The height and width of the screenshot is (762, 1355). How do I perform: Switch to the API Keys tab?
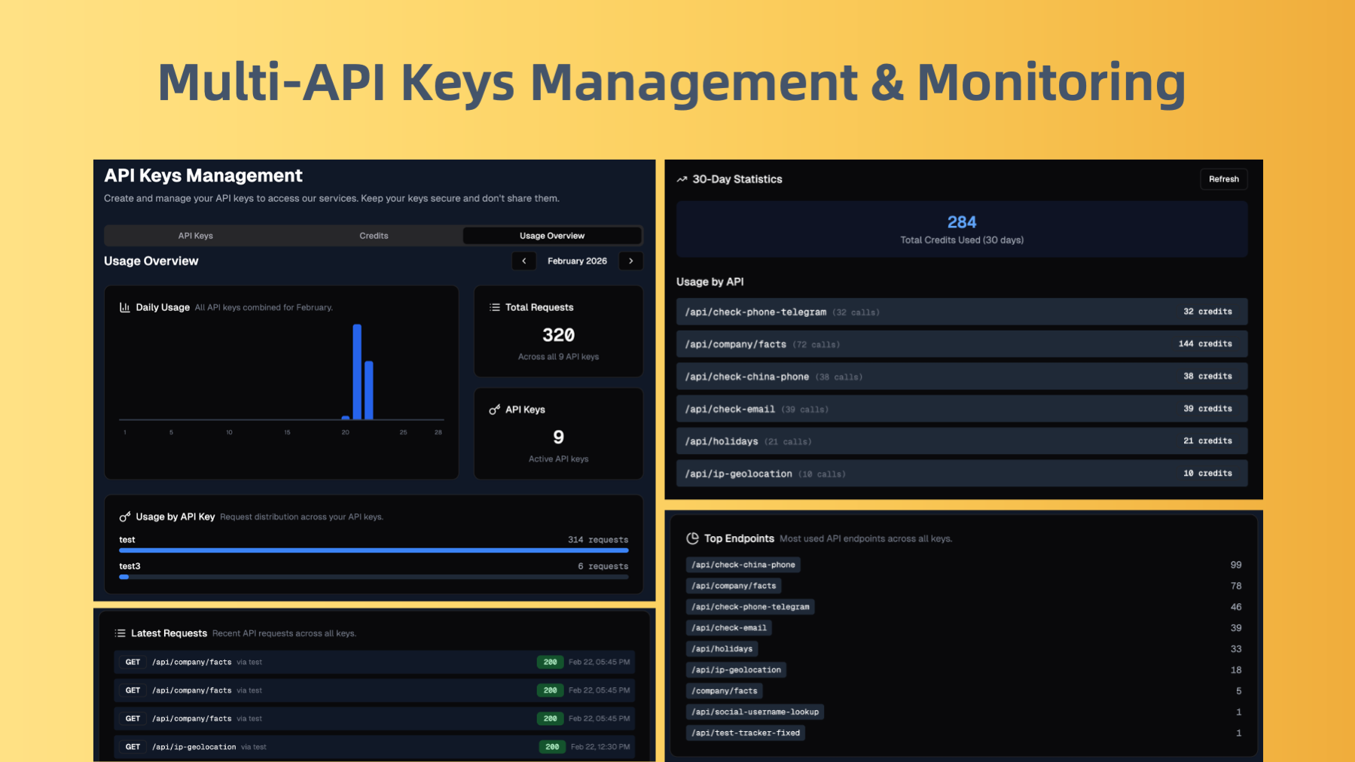click(x=194, y=235)
